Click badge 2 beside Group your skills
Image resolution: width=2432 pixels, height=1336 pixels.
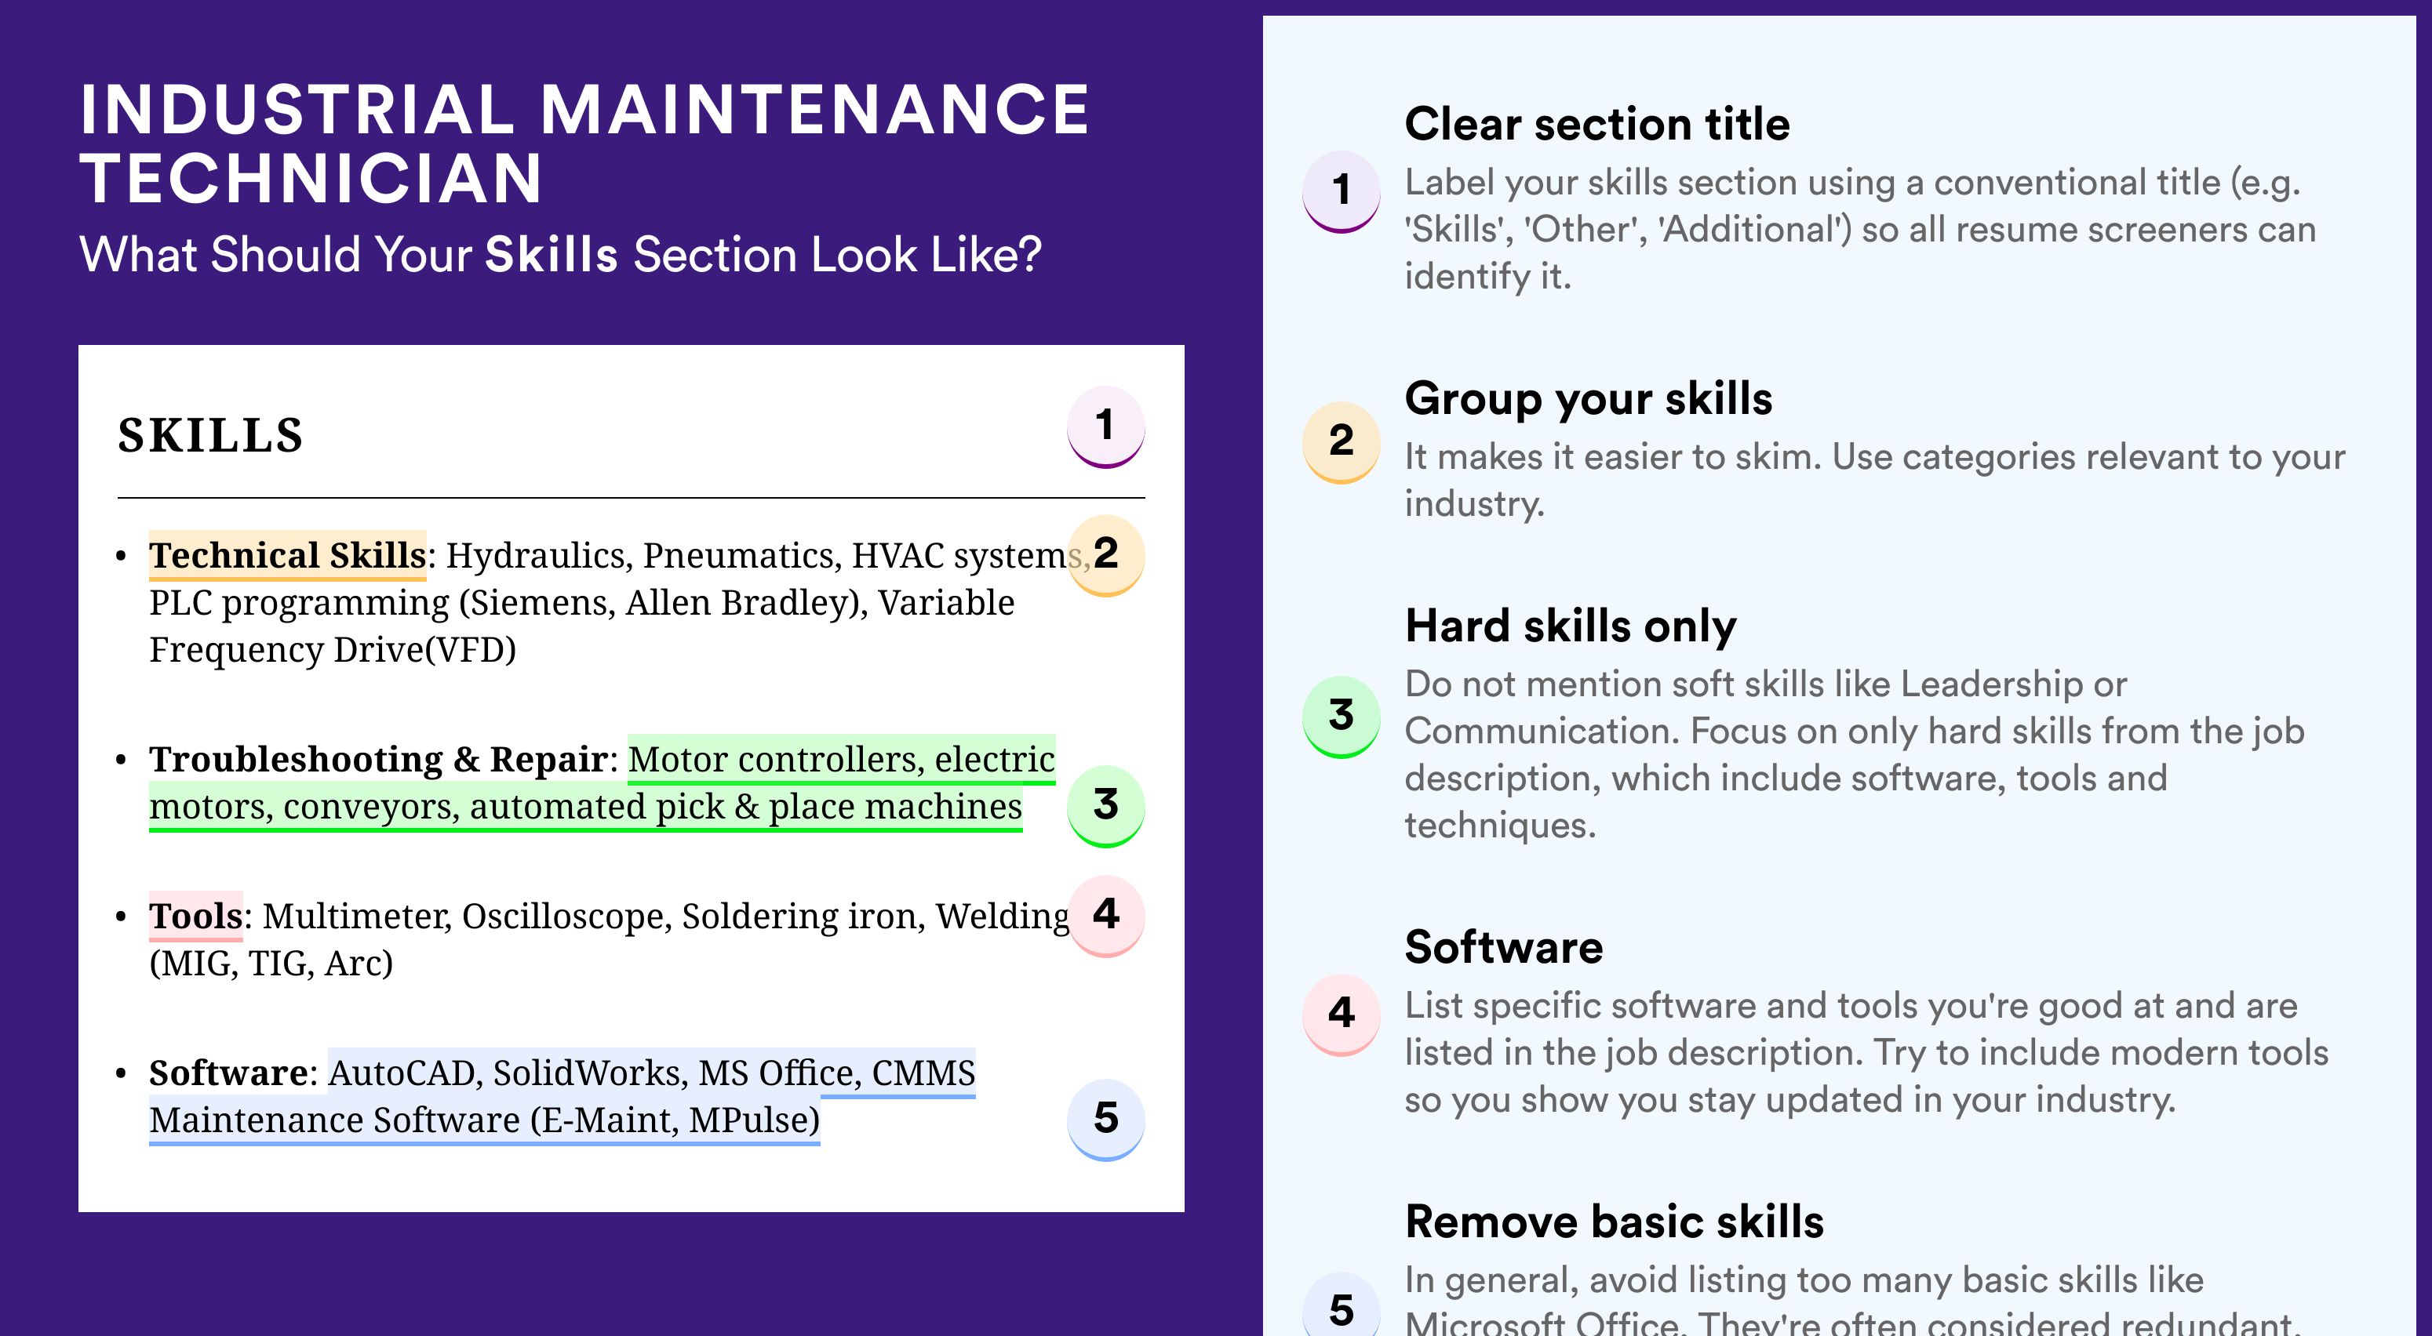pyautogui.click(x=1341, y=441)
